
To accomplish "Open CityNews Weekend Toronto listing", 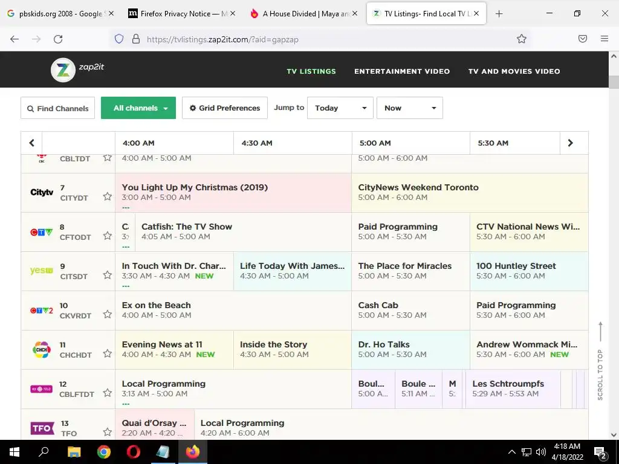I will 470,193.
